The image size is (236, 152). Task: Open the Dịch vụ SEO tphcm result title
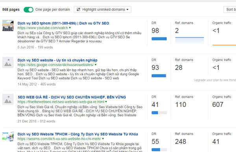tap(63, 23)
